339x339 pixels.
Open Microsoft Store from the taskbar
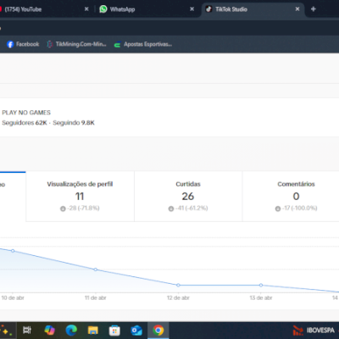click(114, 330)
